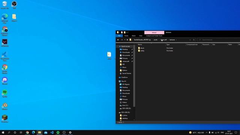Open the ENG language indicator
Image resolution: width=240 pixels, height=135 pixels.
click(222, 132)
